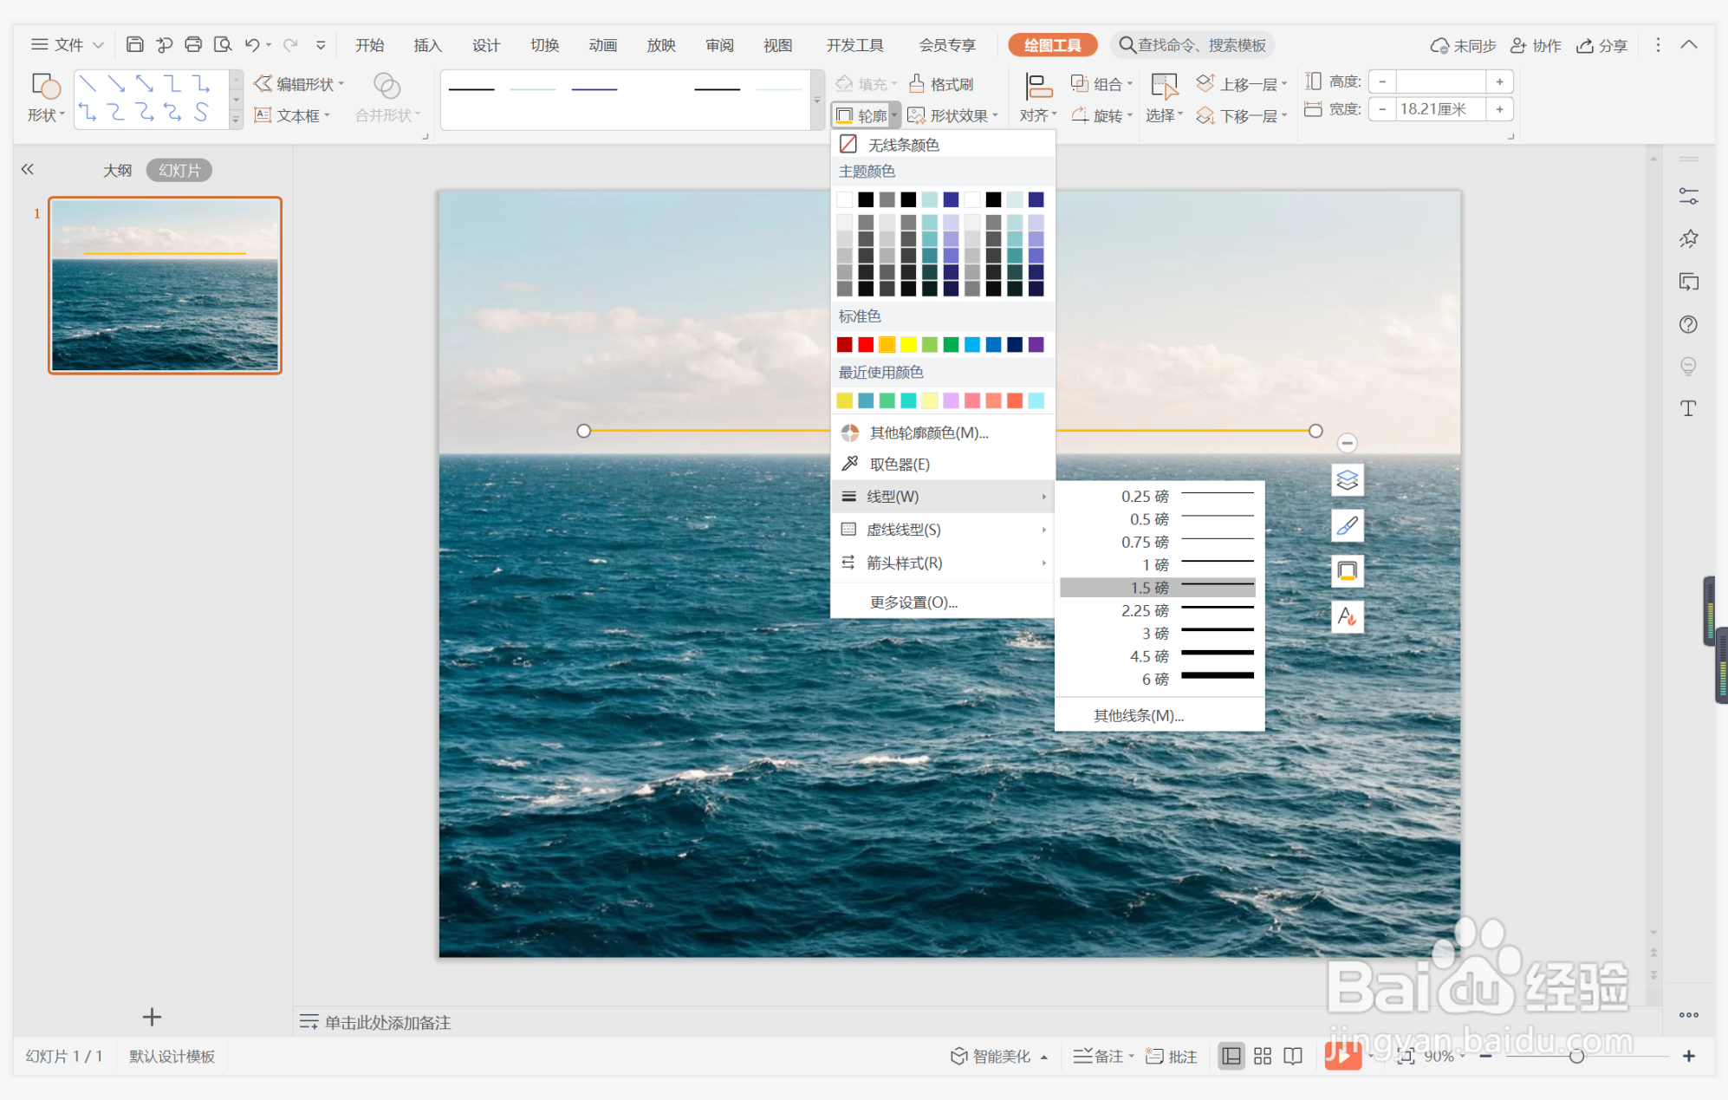
Task: Click the Save icon in quick toolbar
Action: [134, 44]
